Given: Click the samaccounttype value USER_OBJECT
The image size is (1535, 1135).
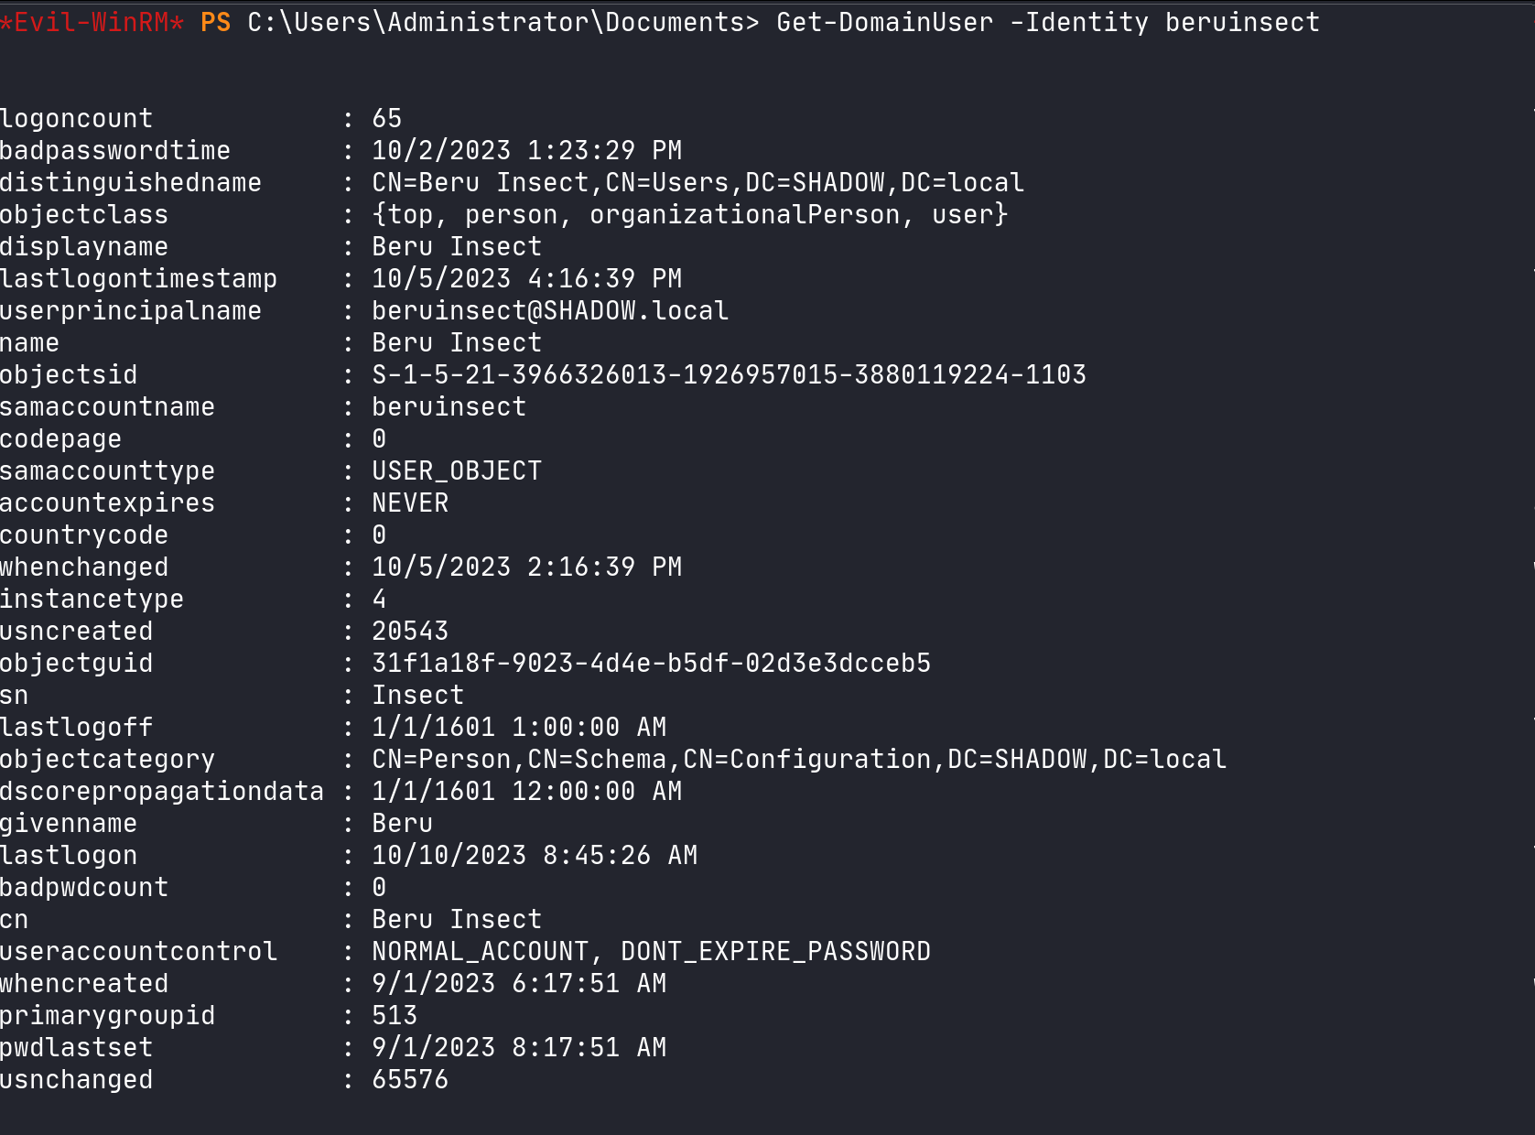Looking at the screenshot, I should 457,470.
